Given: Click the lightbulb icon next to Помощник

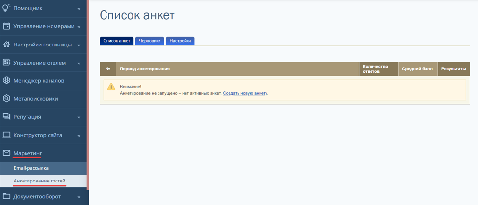Looking at the screenshot, I should point(6,8).
